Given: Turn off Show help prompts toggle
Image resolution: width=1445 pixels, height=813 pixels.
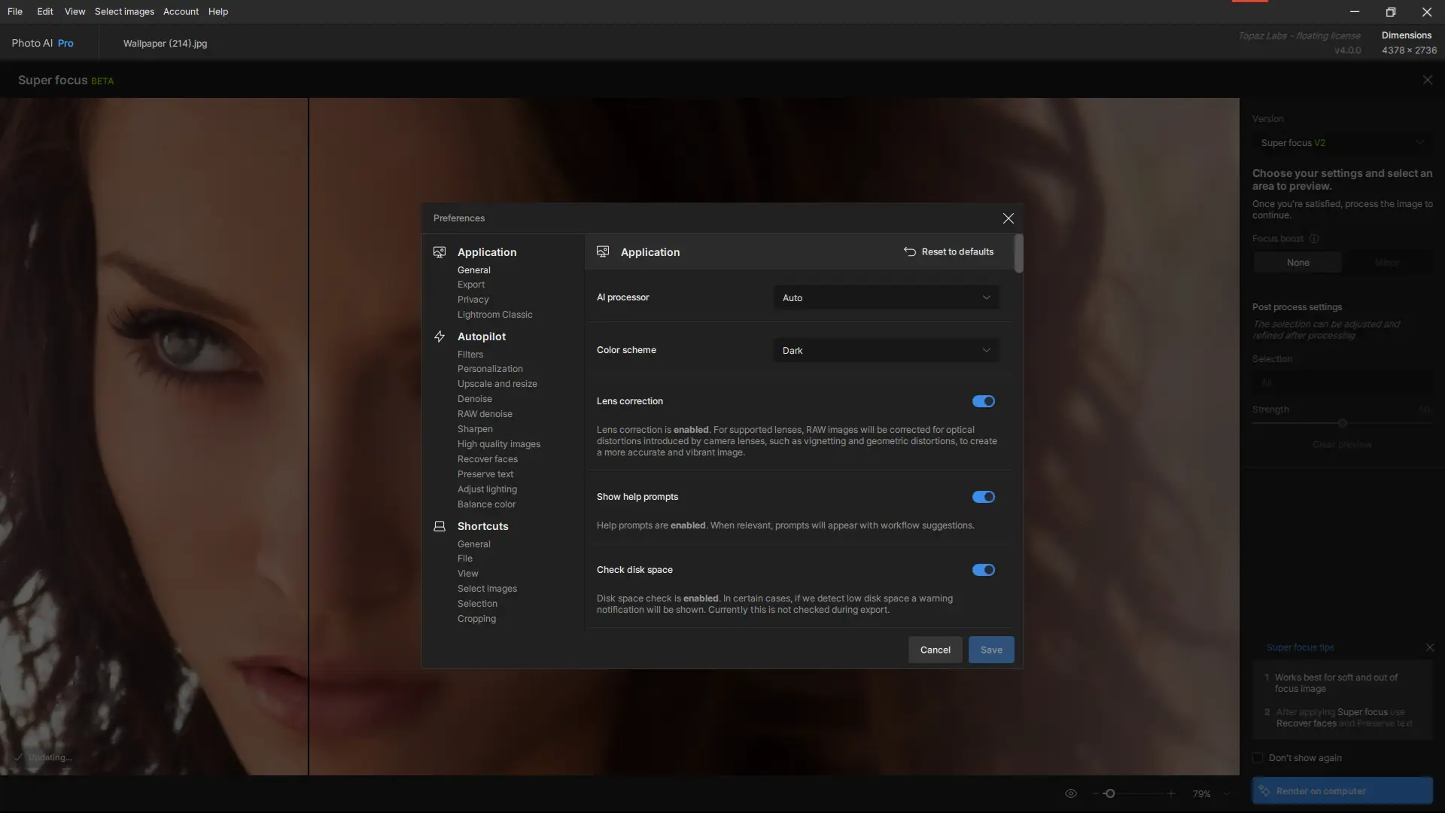Looking at the screenshot, I should (x=983, y=497).
